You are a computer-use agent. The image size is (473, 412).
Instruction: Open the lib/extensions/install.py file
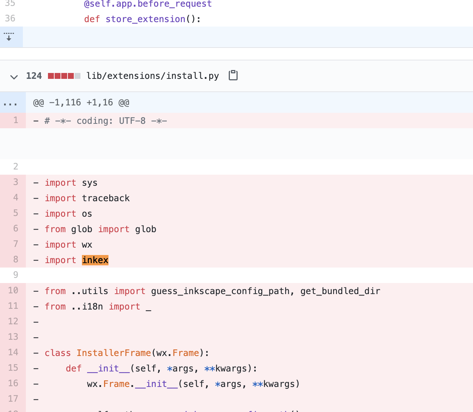[x=153, y=76]
